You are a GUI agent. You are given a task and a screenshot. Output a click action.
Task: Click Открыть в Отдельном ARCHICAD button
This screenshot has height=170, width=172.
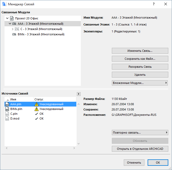pos(140,149)
